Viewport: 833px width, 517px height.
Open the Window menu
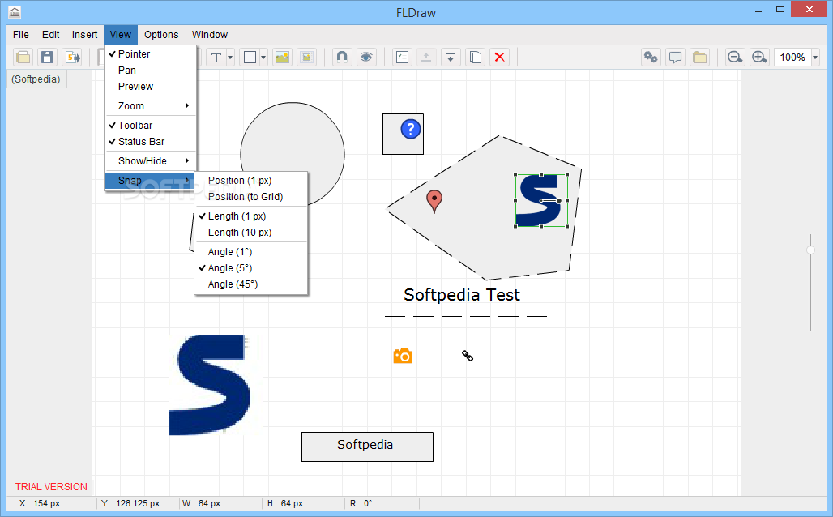[209, 35]
